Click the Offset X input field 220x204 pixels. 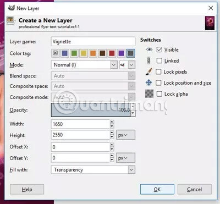(80, 147)
